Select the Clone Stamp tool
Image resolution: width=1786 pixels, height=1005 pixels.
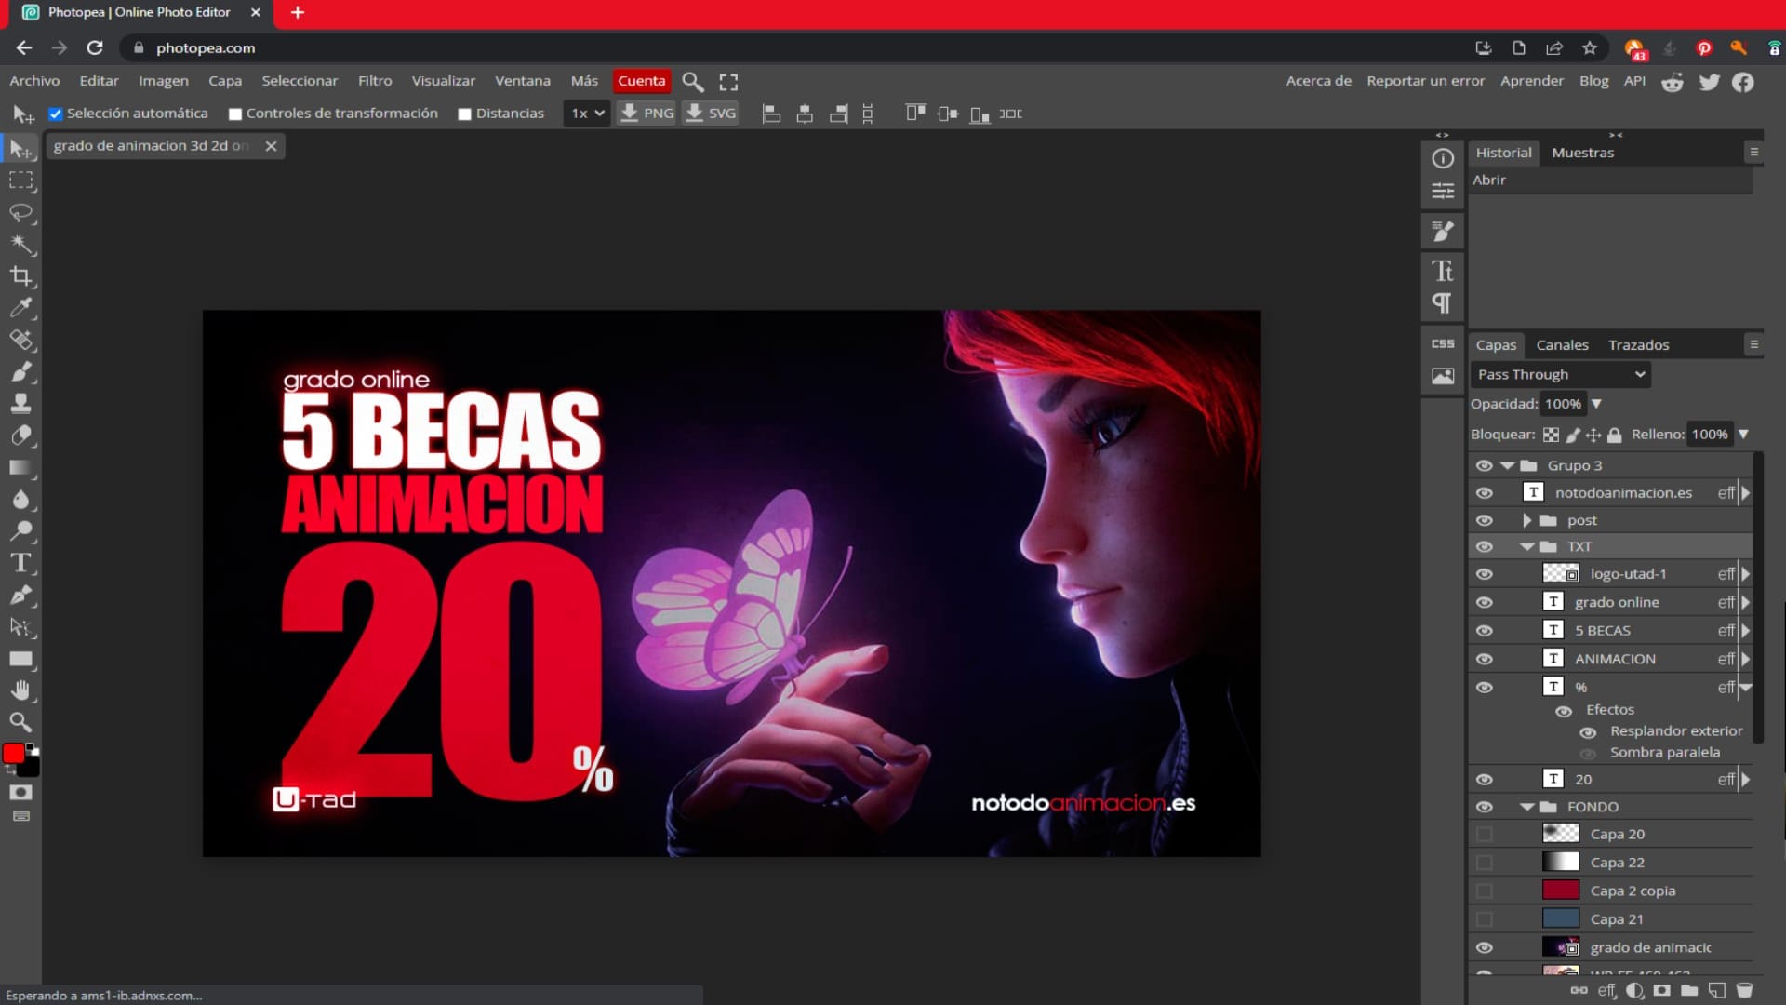(20, 404)
